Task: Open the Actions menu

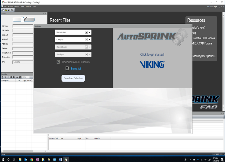Action: (x=10, y=6)
